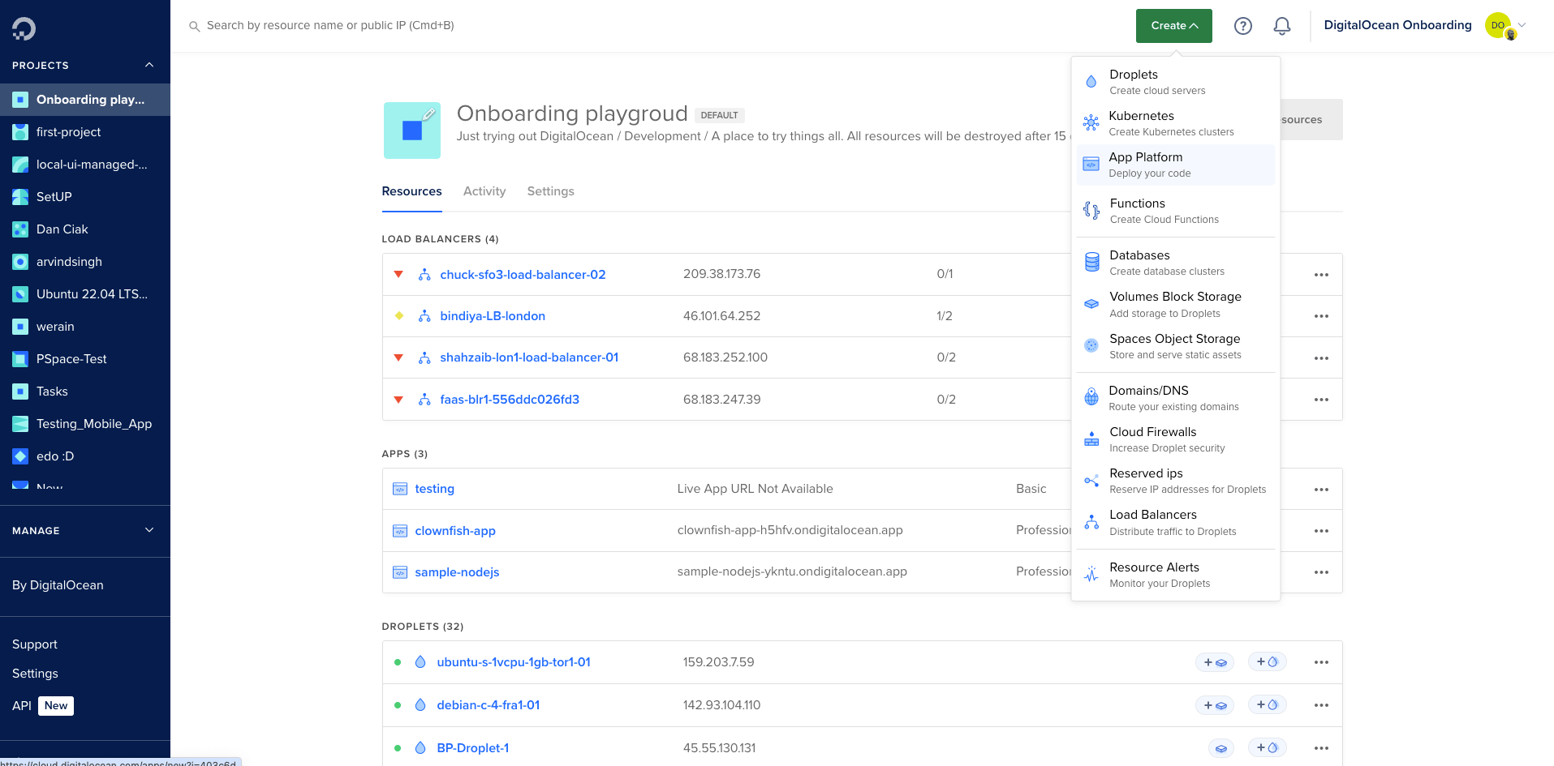This screenshot has width=1554, height=766.
Task: Open sample-nodejs app link
Action: point(457,572)
